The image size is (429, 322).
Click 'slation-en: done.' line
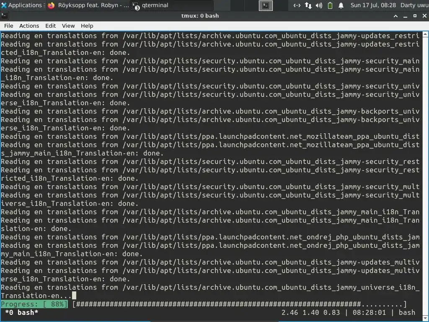pos(36,229)
